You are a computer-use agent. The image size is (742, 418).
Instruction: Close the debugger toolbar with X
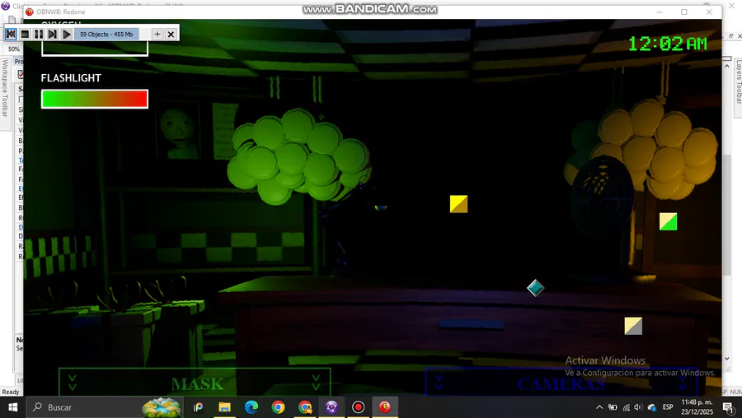171,34
